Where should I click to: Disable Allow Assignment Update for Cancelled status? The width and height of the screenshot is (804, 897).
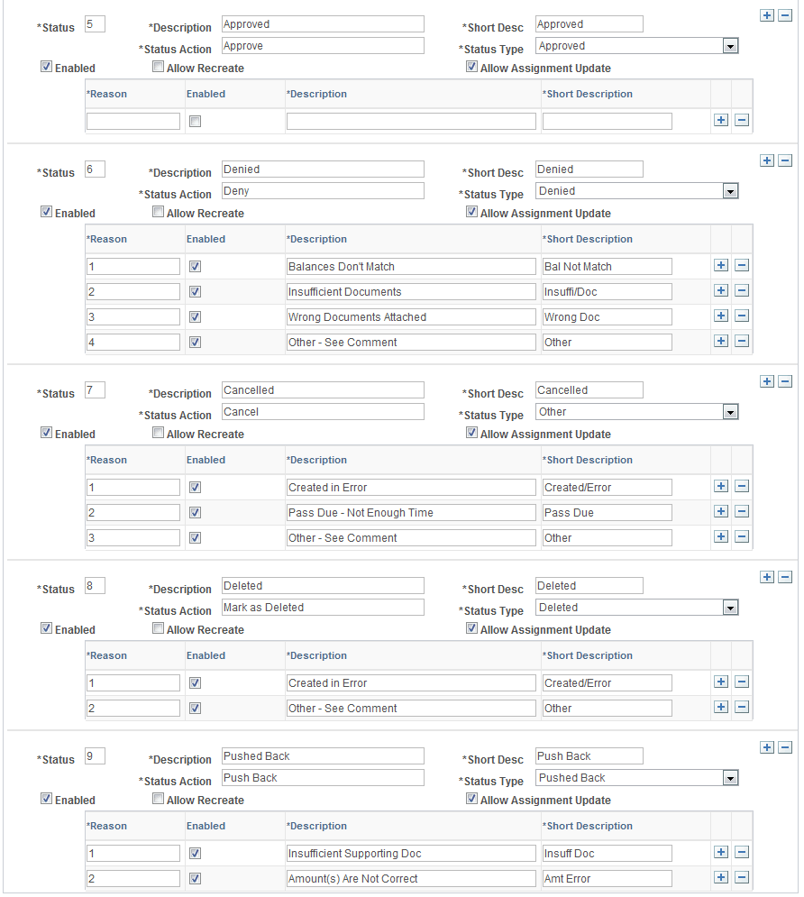471,432
